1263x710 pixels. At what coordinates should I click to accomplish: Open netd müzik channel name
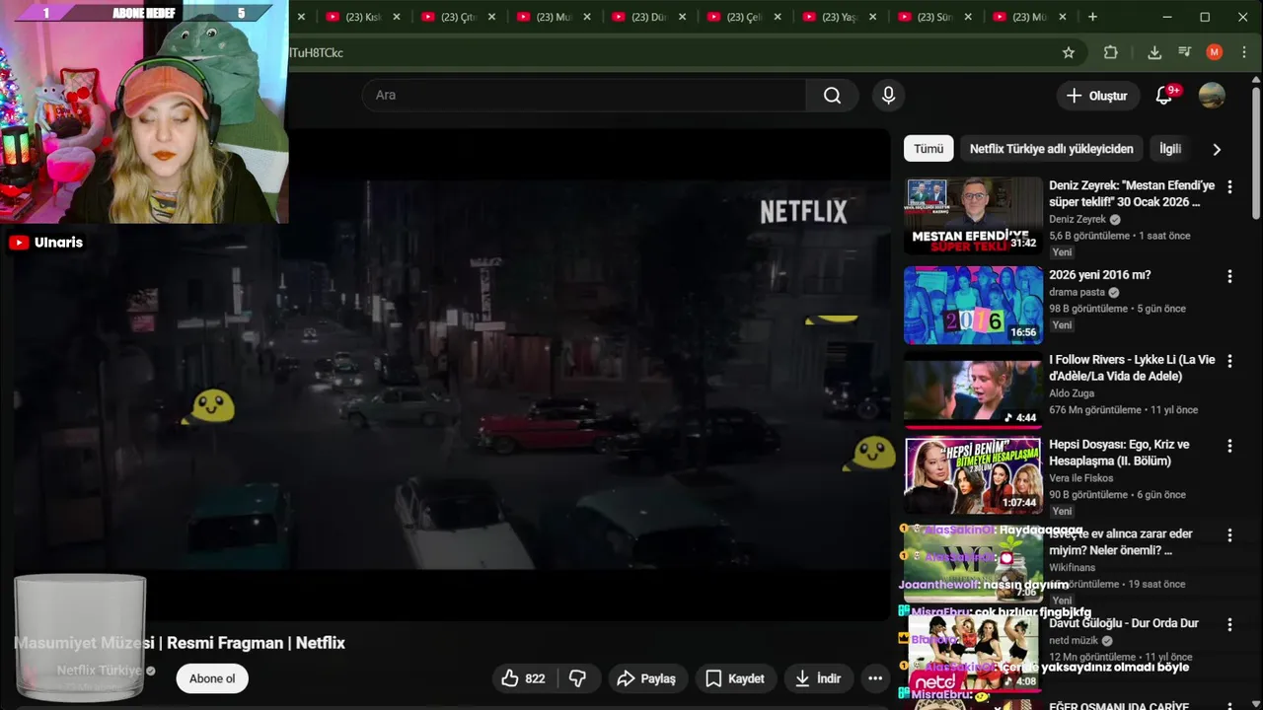1073,641
